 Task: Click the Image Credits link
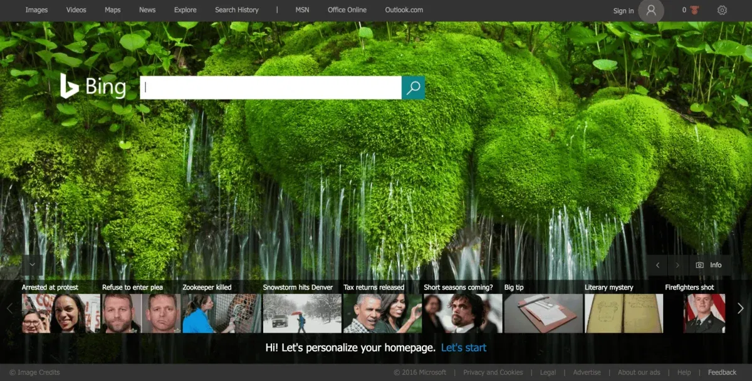tap(35, 372)
